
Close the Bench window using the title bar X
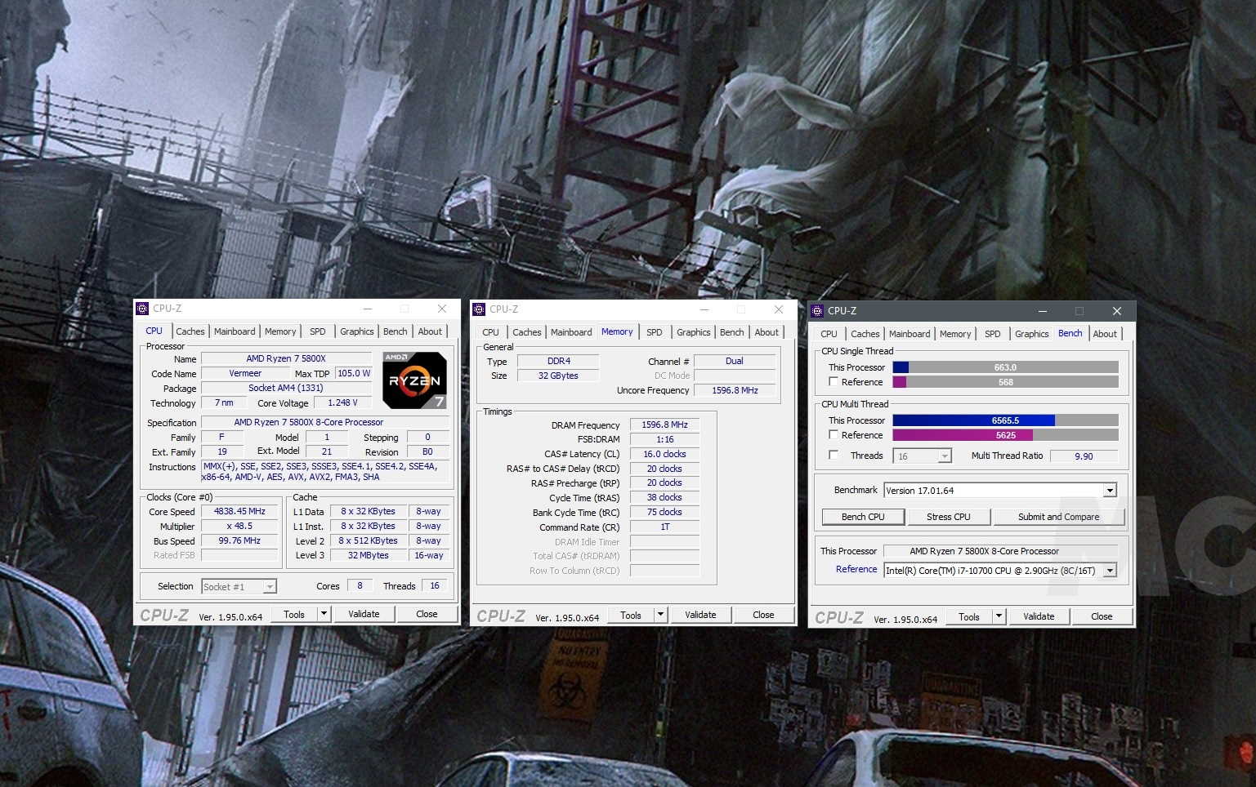point(1116,311)
